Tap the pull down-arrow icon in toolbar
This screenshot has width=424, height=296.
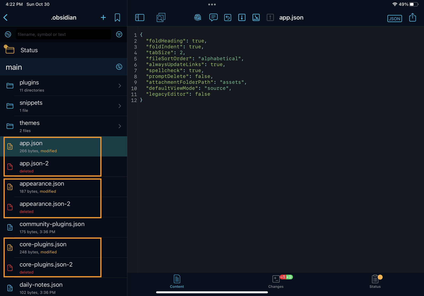pyautogui.click(x=242, y=17)
